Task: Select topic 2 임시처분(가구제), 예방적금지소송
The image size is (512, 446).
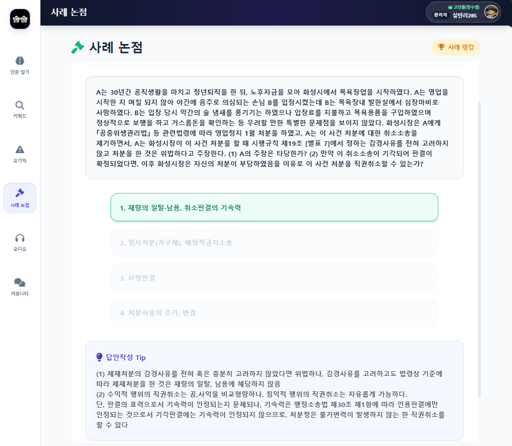Action: [x=274, y=243]
